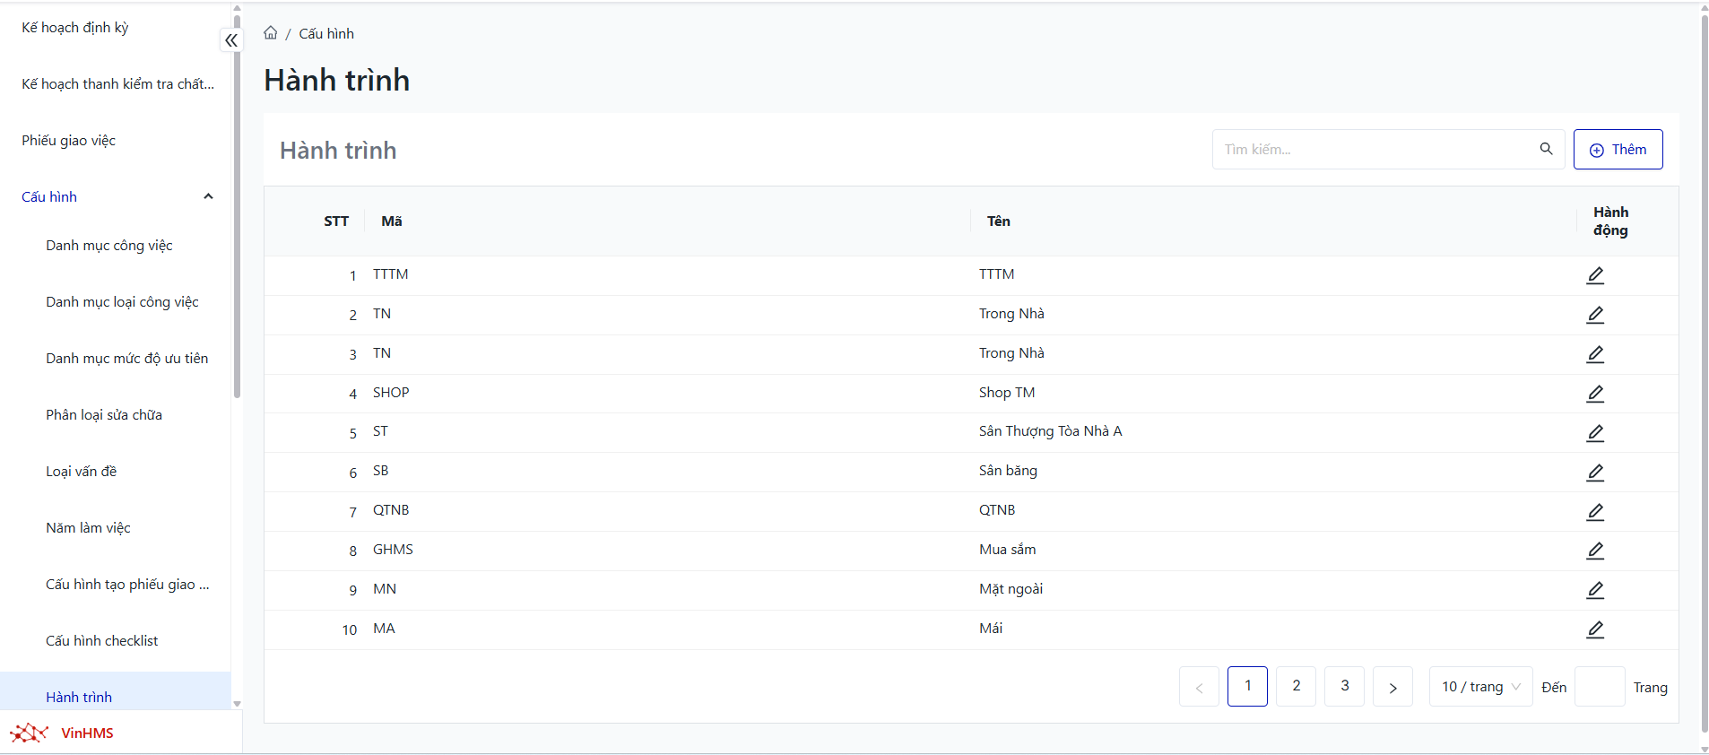Edit the SHOP row entry
This screenshot has width=1709, height=755.
[x=1594, y=394]
